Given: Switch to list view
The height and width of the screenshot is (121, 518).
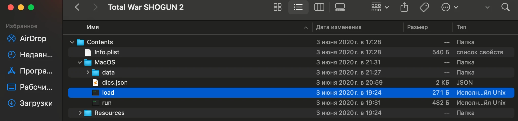Looking at the screenshot, I should [x=298, y=7].
